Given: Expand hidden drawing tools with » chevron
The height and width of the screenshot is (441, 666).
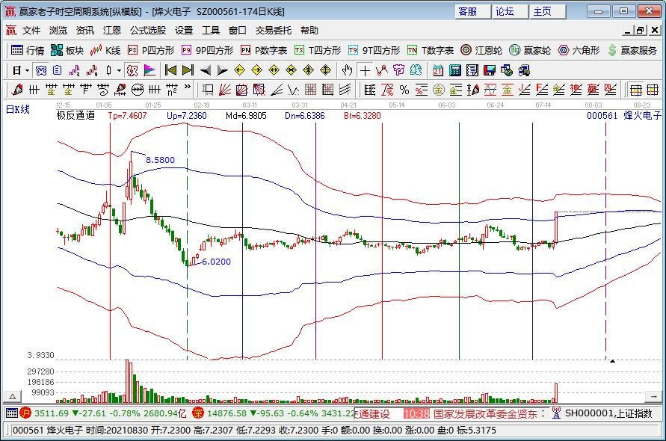Looking at the screenshot, I should pos(186,90).
